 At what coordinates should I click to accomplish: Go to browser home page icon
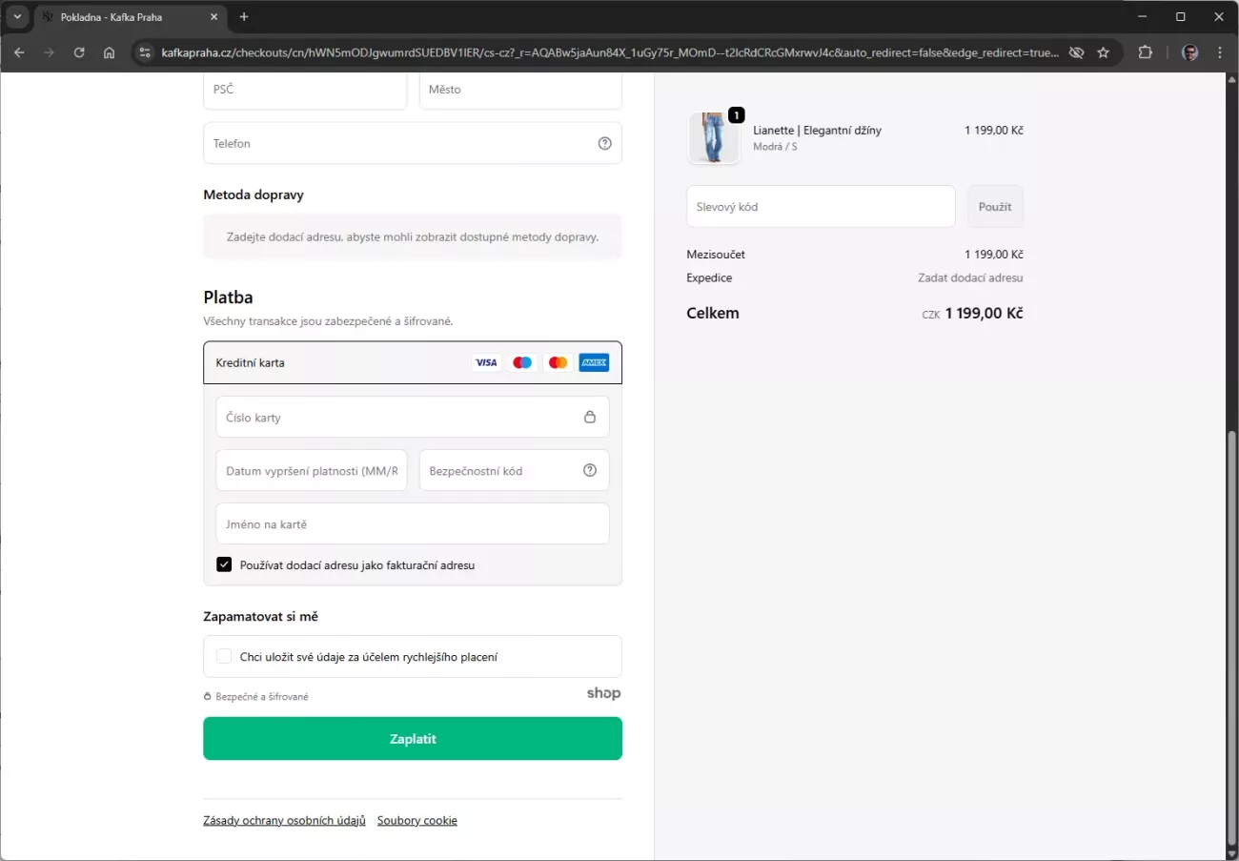pos(110,52)
